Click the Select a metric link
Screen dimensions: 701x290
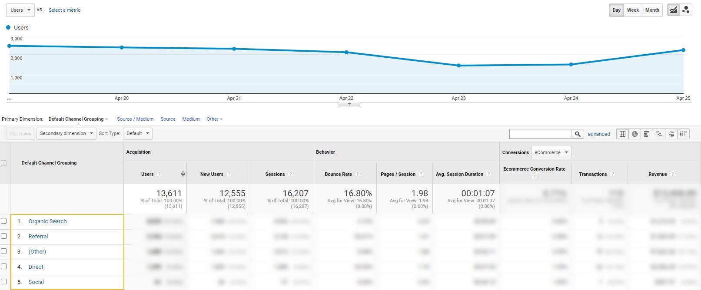click(x=64, y=10)
